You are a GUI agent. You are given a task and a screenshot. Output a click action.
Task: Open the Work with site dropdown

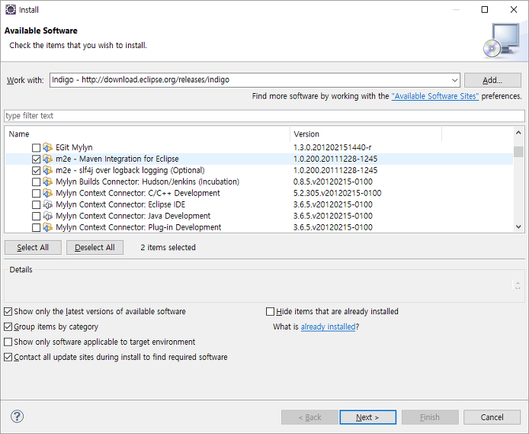pyautogui.click(x=454, y=80)
